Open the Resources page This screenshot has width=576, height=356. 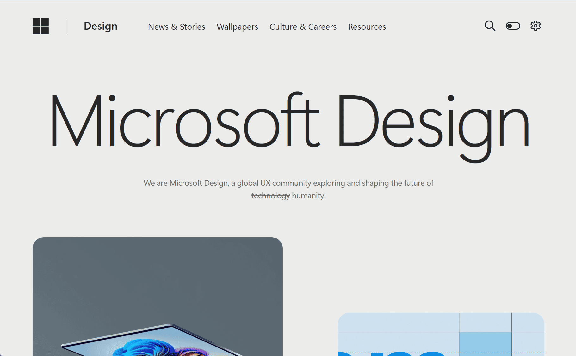pos(367,27)
